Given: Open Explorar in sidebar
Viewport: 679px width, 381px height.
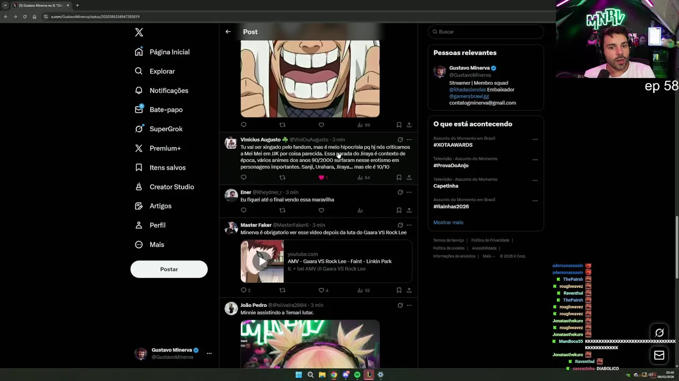Looking at the screenshot, I should coord(155,71).
